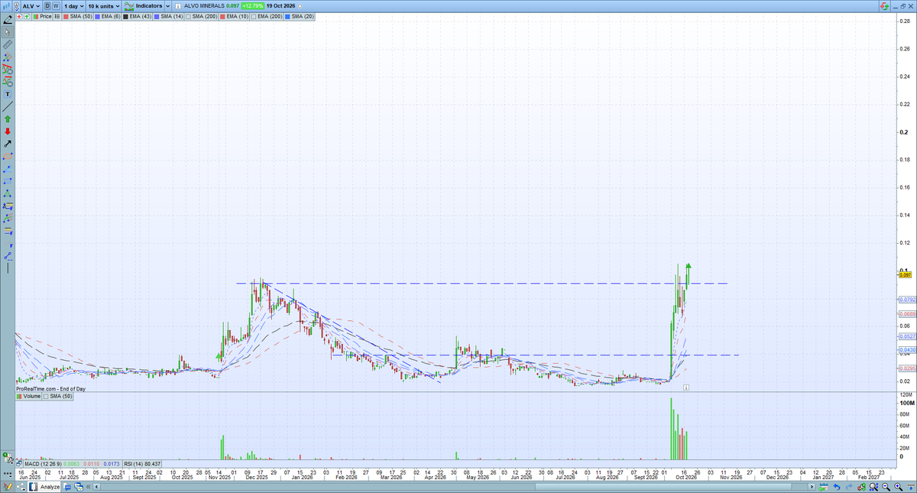
Task: Toggle the EMA (200) indicator
Action: (x=266, y=16)
